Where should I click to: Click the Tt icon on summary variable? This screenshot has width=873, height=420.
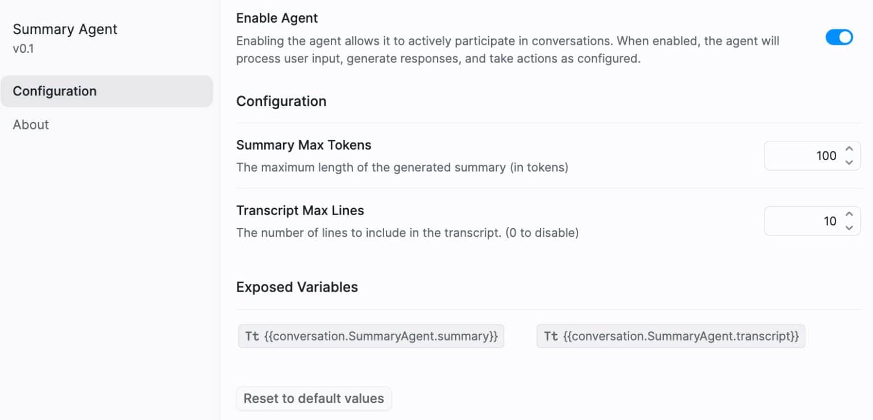coord(252,337)
